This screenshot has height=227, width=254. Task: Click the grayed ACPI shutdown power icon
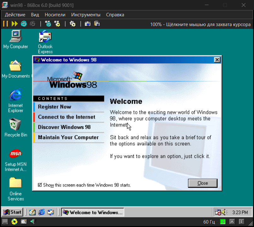[33, 24]
